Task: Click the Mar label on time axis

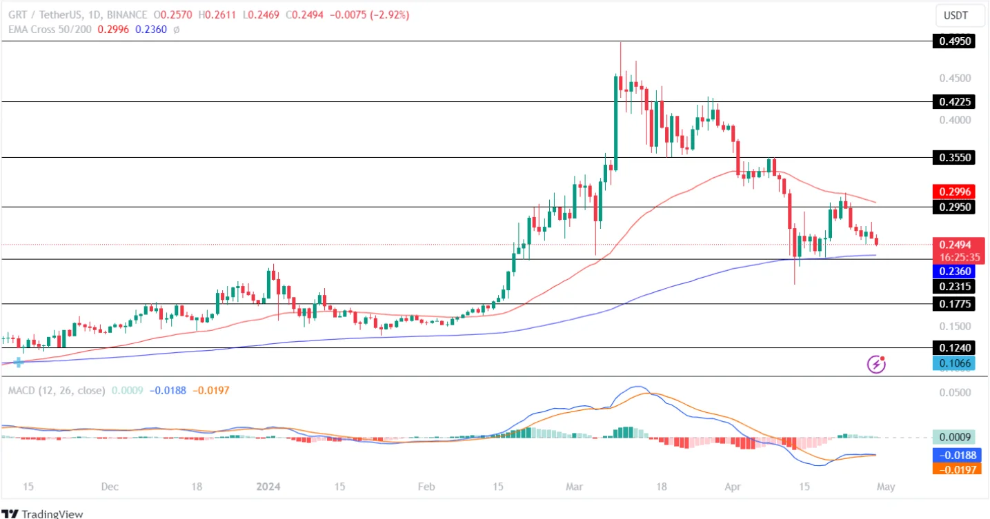Action: click(576, 487)
